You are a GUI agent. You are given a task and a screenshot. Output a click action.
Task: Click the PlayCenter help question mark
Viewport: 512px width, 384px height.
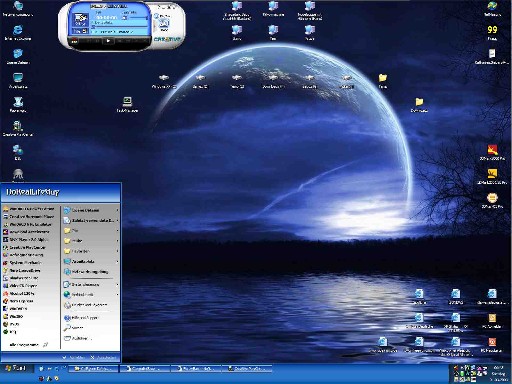(159, 7)
